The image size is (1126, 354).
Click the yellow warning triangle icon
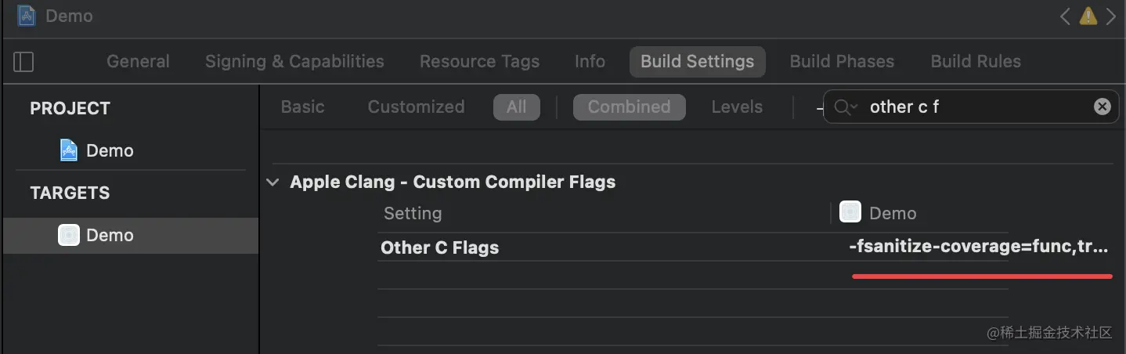[1088, 16]
